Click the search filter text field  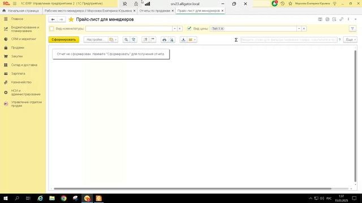tap(288, 39)
